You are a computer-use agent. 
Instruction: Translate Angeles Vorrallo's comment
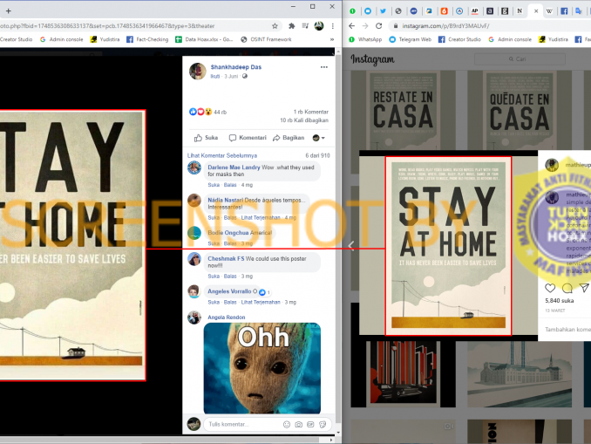261,302
